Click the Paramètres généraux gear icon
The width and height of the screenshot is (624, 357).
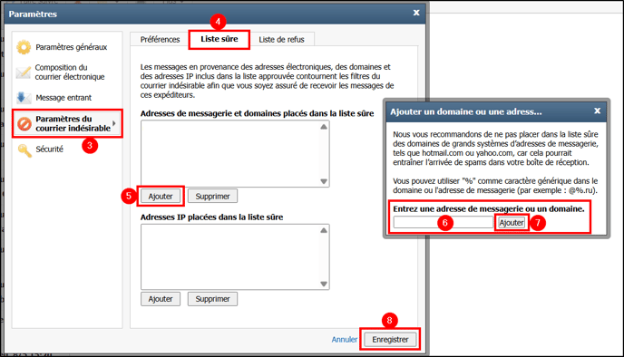click(24, 47)
